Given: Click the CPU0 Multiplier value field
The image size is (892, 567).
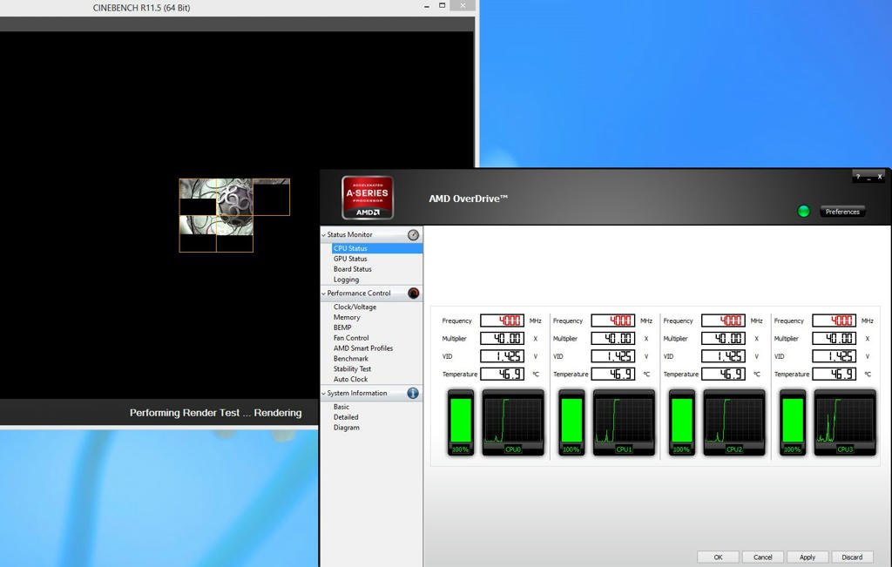Looking at the screenshot, I should point(503,339).
